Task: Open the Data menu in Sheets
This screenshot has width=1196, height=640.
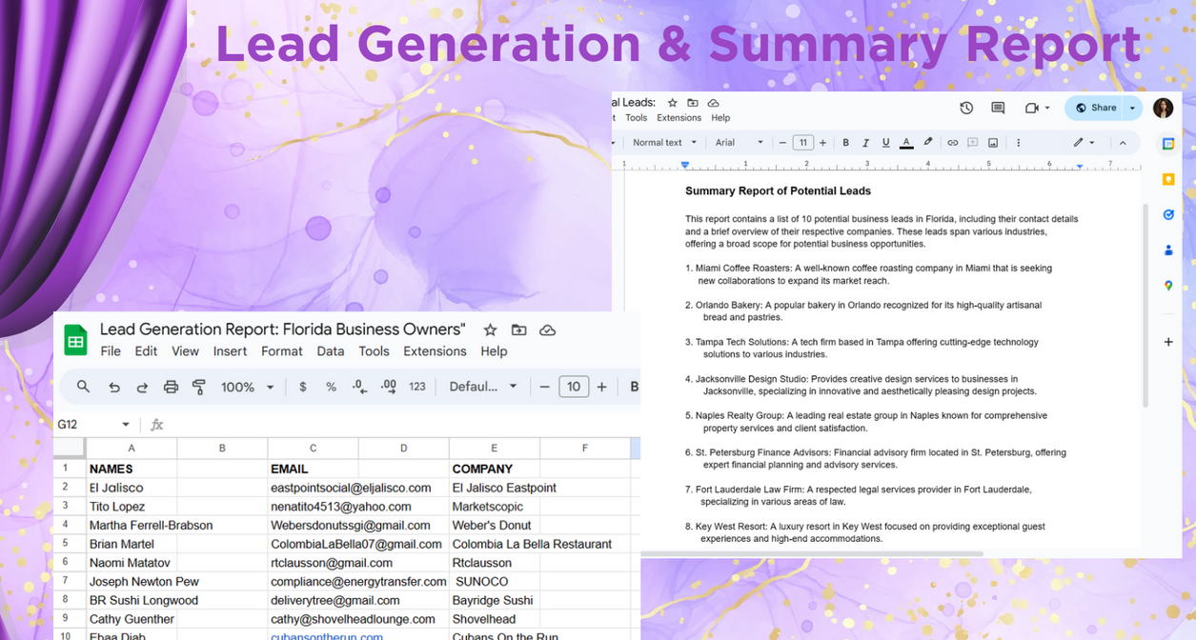Action: pyautogui.click(x=331, y=351)
